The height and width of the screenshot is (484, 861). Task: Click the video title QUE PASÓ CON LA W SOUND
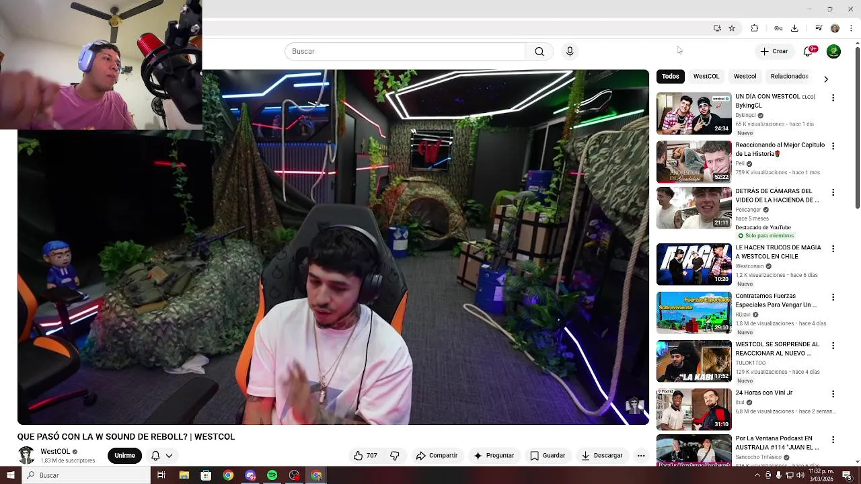(126, 437)
